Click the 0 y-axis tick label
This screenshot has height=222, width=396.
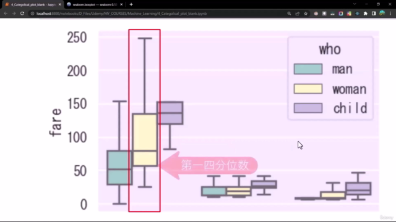(84, 204)
